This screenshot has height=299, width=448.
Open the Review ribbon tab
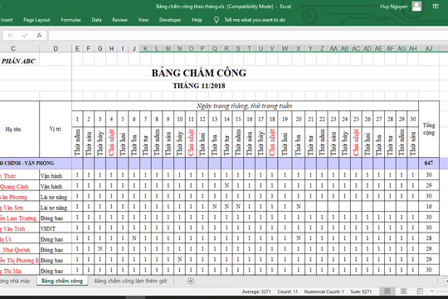(x=119, y=20)
